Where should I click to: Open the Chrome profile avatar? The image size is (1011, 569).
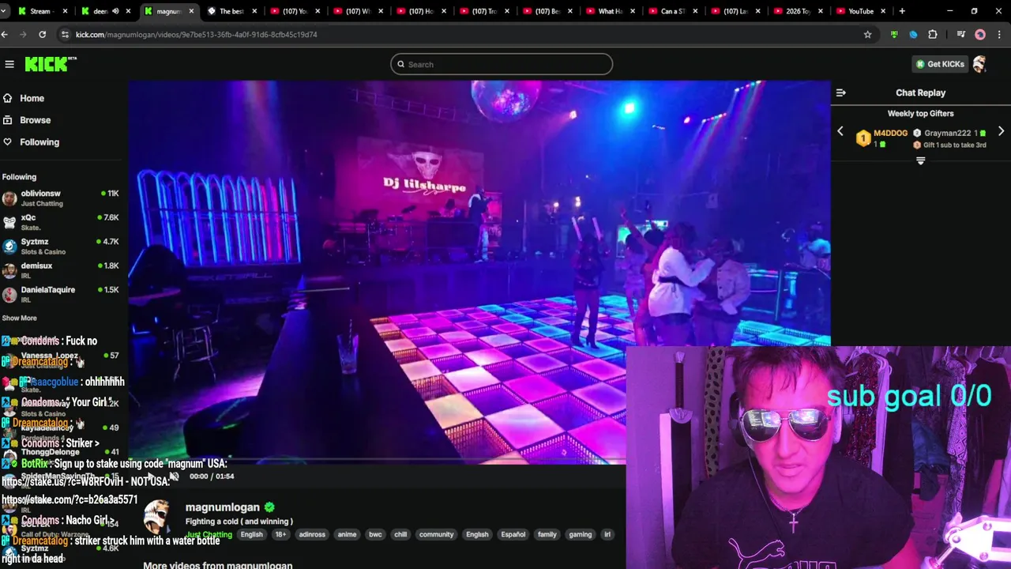980,35
